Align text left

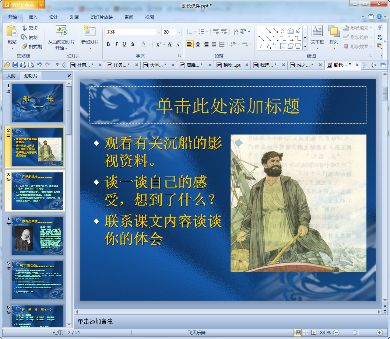click(x=190, y=44)
